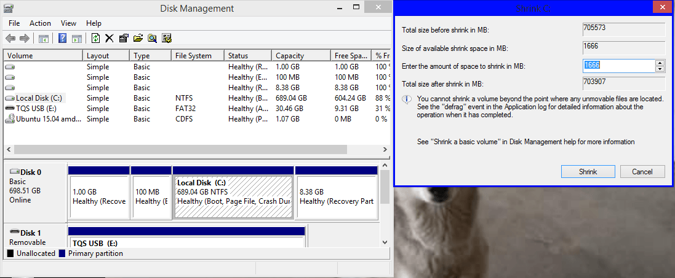
Task: Increase shrink amount with up spinner arrow
Action: coord(660,63)
